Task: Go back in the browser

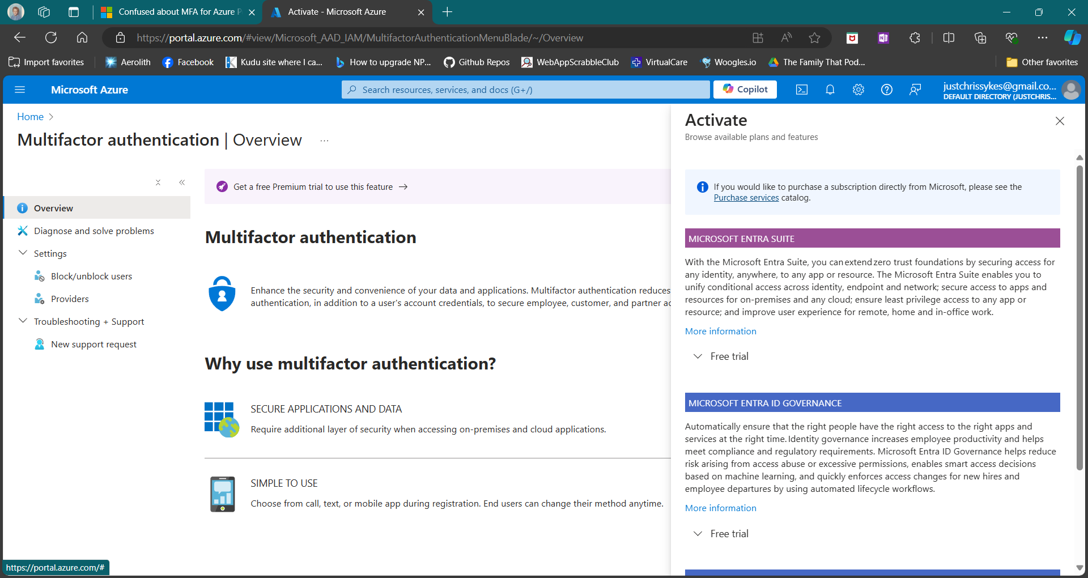Action: (20, 37)
